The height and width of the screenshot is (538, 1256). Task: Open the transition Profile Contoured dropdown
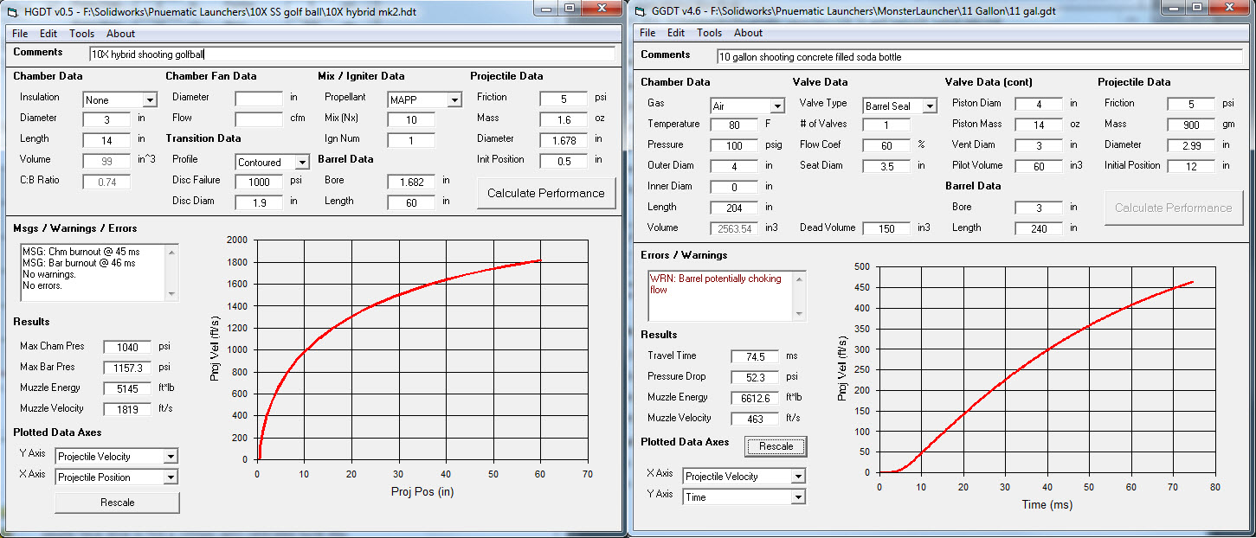(x=301, y=163)
